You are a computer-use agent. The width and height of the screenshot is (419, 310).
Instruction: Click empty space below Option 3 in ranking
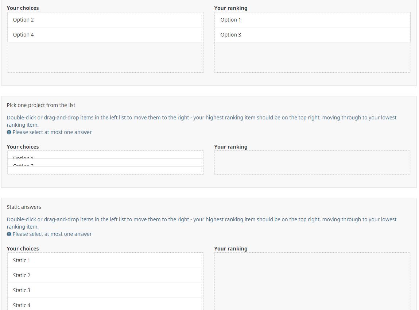pyautogui.click(x=312, y=57)
